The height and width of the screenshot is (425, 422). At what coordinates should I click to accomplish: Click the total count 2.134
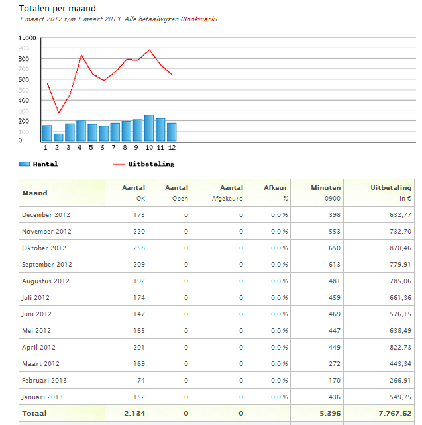[x=134, y=413]
